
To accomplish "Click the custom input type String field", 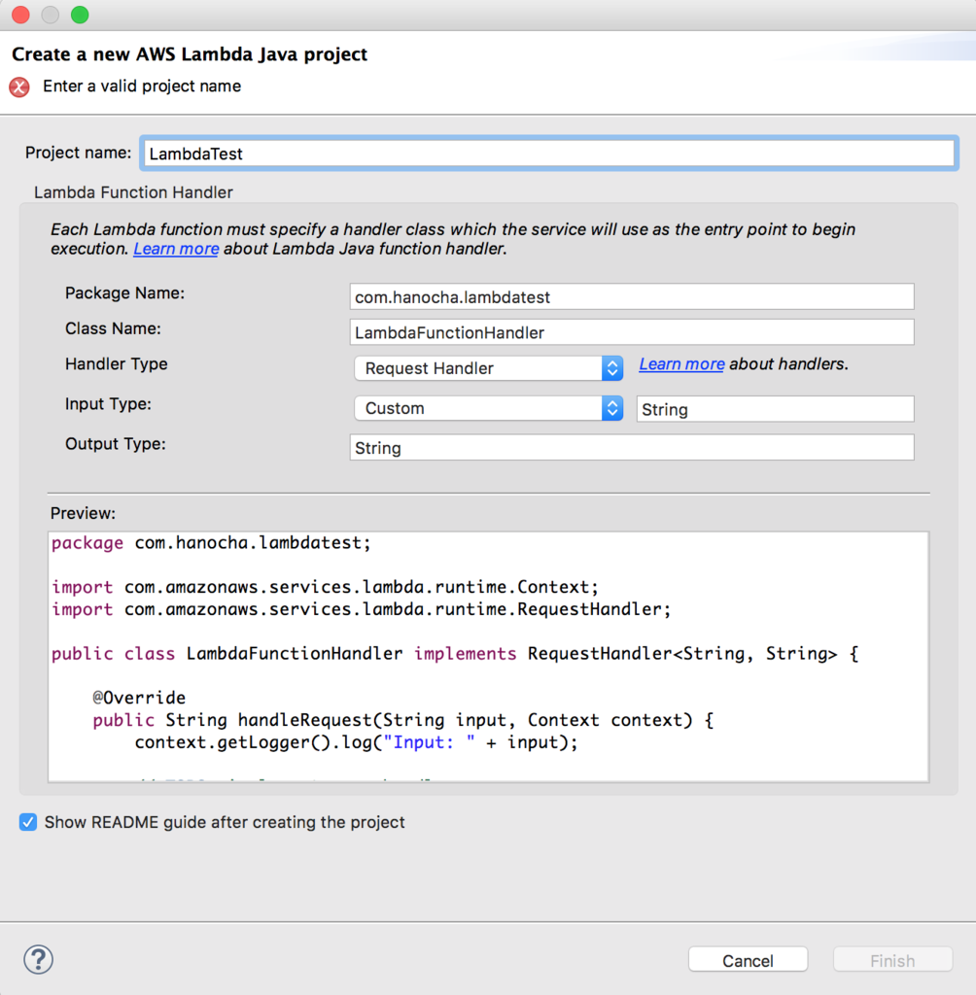I will (x=776, y=409).
